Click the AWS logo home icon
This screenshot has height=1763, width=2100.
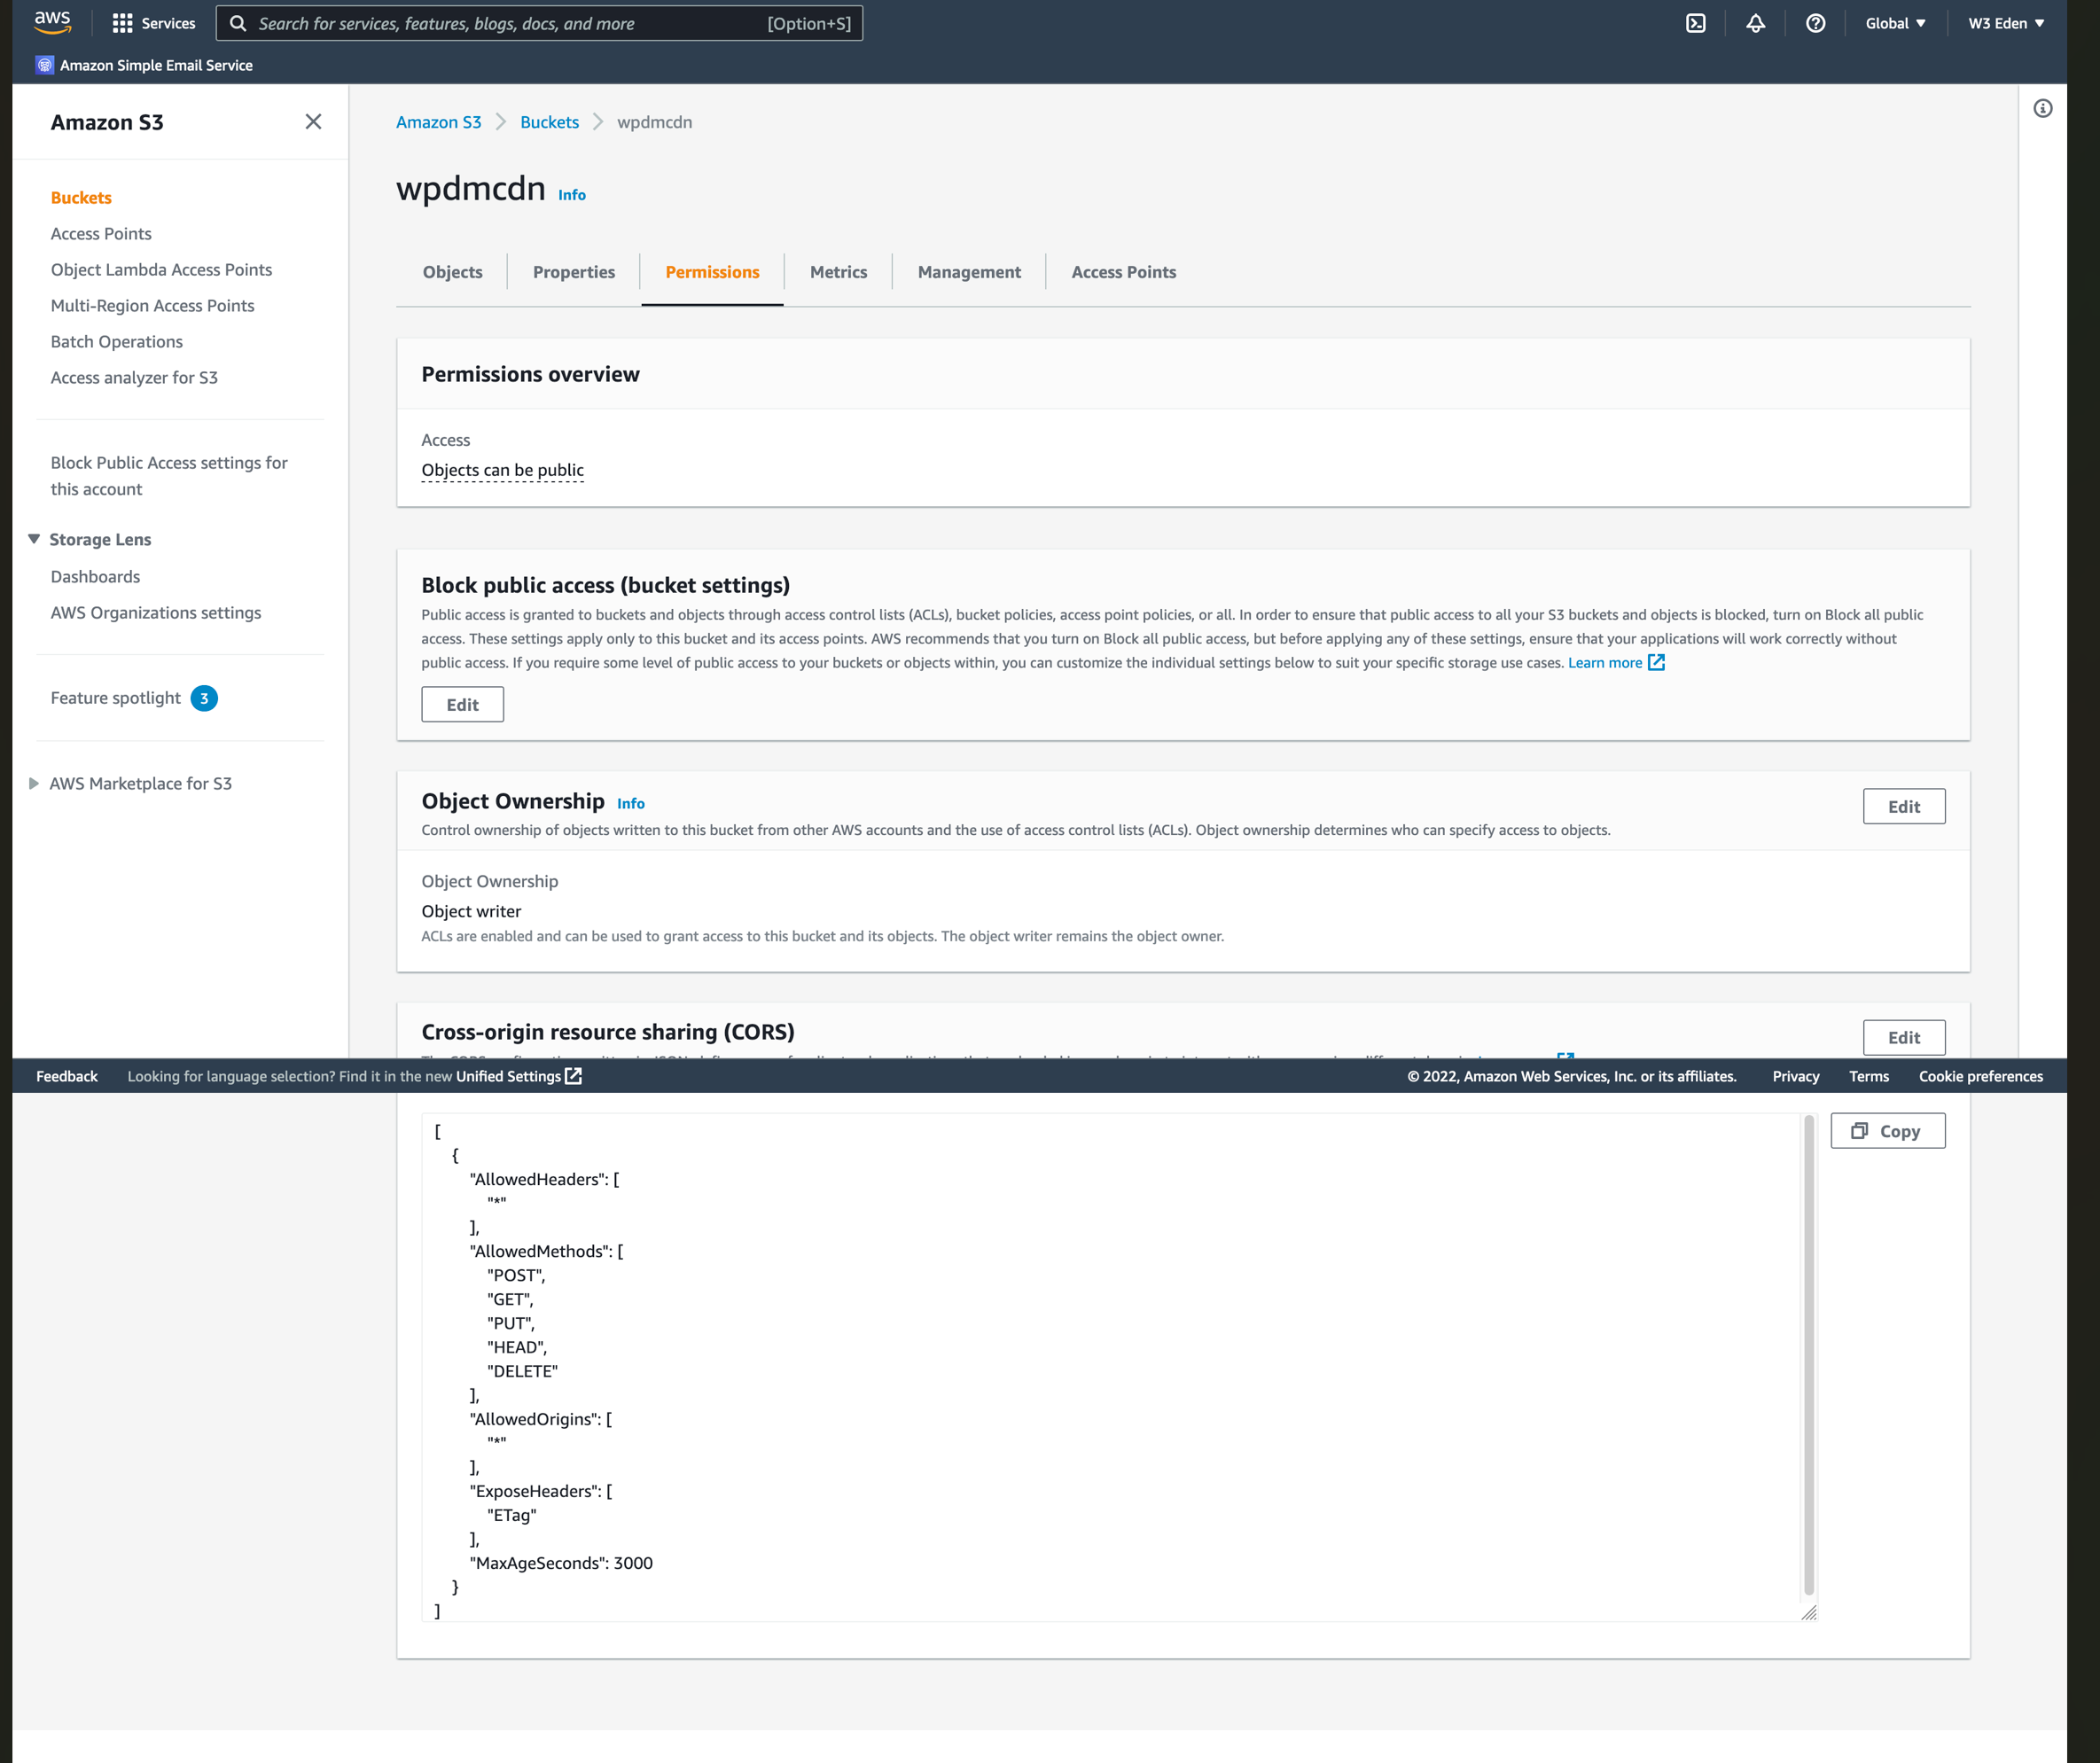click(52, 22)
